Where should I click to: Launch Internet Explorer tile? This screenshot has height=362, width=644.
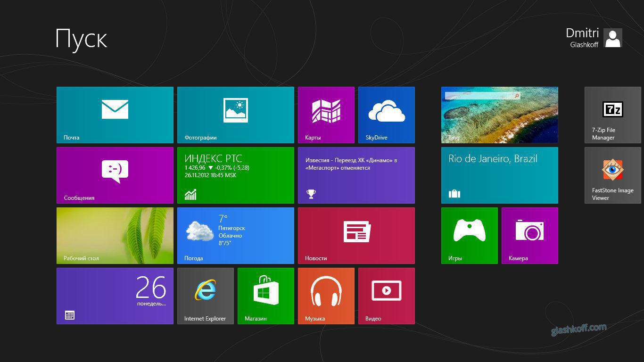(206, 296)
